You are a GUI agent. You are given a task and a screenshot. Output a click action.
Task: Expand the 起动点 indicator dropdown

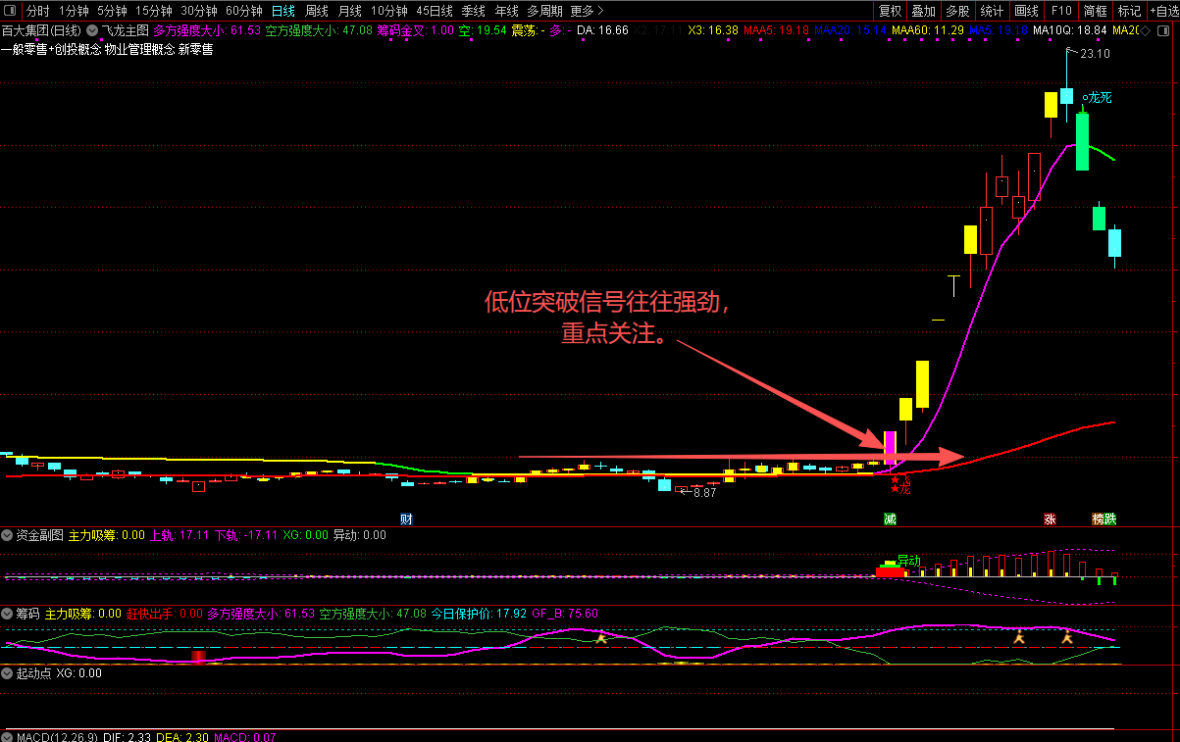coord(7,673)
